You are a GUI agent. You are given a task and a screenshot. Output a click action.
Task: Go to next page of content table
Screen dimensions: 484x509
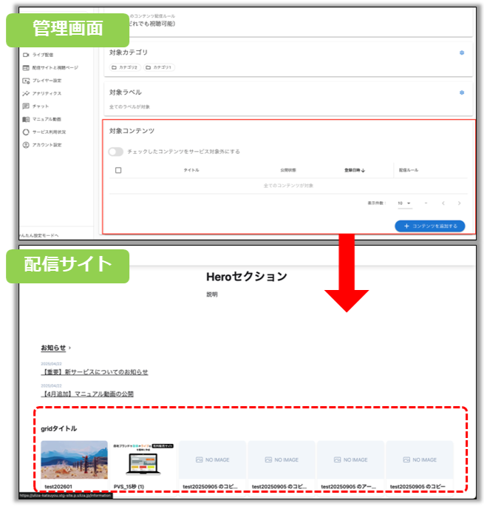point(459,203)
